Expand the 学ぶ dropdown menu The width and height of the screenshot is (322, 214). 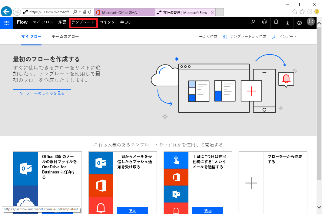click(125, 22)
